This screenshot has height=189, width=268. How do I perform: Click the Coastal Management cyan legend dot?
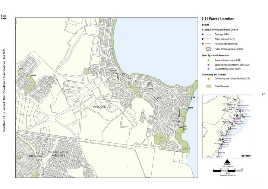point(208,69)
